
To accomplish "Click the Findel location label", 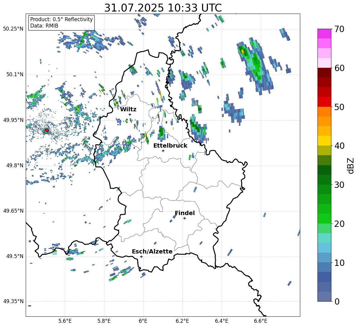I will (x=185, y=213).
